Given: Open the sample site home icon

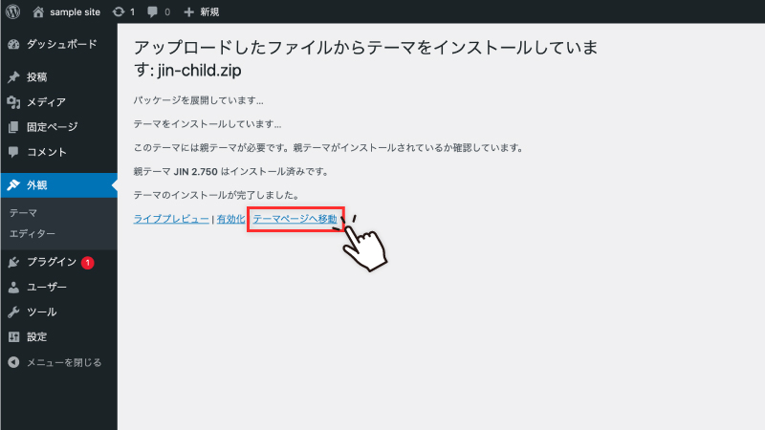Looking at the screenshot, I should (x=38, y=11).
